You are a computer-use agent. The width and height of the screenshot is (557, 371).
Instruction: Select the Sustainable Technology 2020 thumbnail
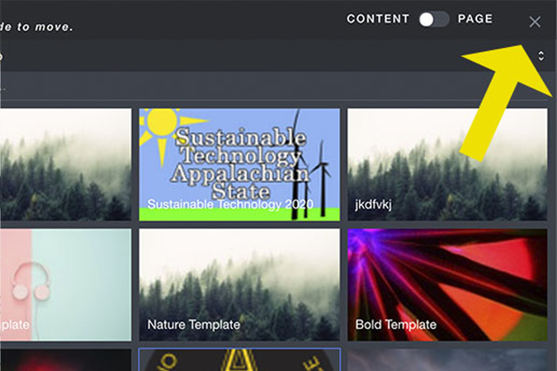[x=239, y=164]
